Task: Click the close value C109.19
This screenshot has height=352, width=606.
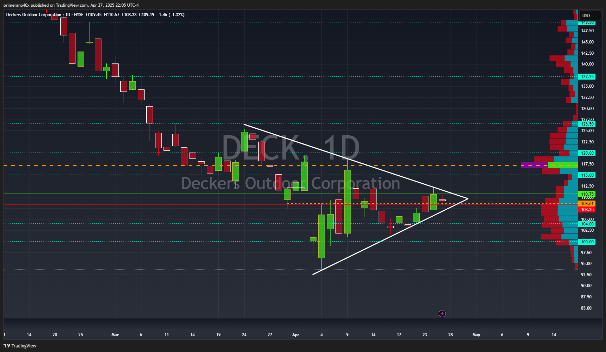Action: tap(147, 15)
